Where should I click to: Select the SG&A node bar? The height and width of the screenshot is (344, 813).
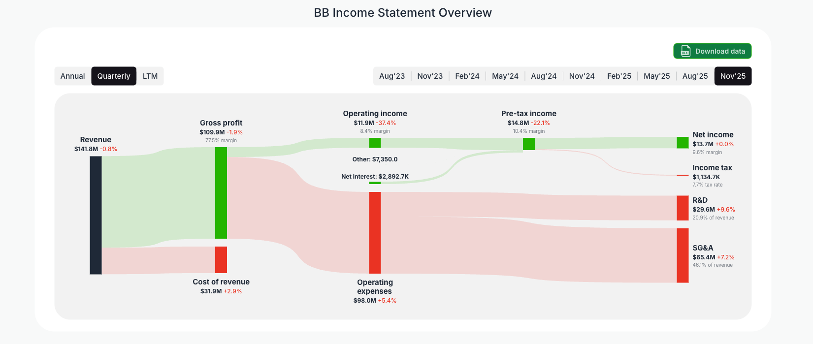tap(682, 255)
